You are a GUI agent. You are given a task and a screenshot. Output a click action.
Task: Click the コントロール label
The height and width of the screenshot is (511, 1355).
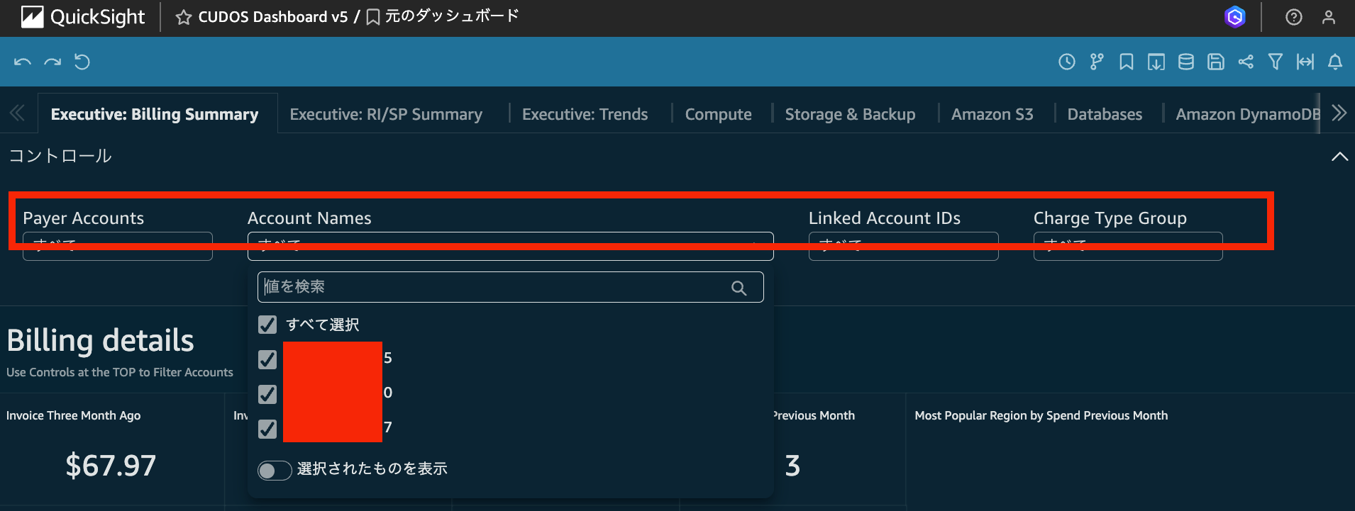point(60,156)
